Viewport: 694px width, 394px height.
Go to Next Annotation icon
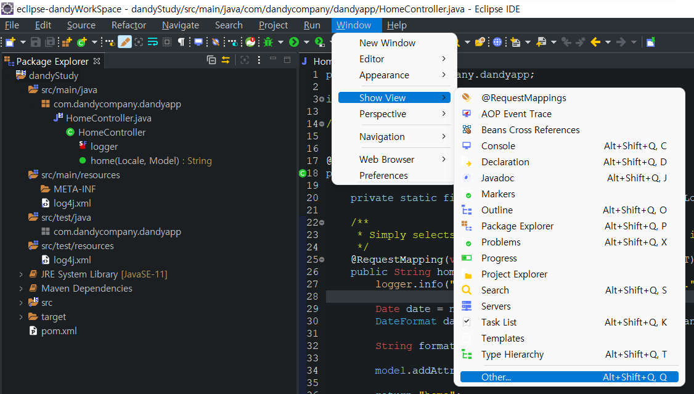coord(515,42)
